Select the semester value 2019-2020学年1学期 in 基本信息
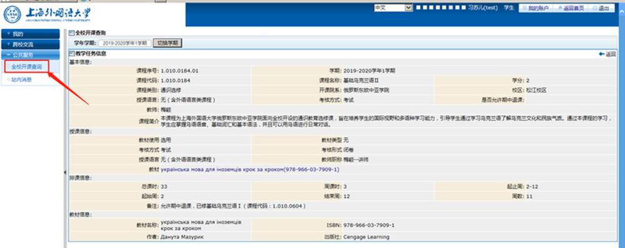This screenshot has height=248, width=625. tap(369, 71)
